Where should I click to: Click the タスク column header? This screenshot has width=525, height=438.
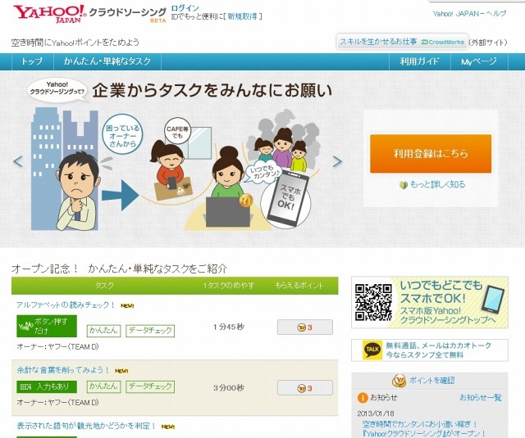click(x=104, y=286)
